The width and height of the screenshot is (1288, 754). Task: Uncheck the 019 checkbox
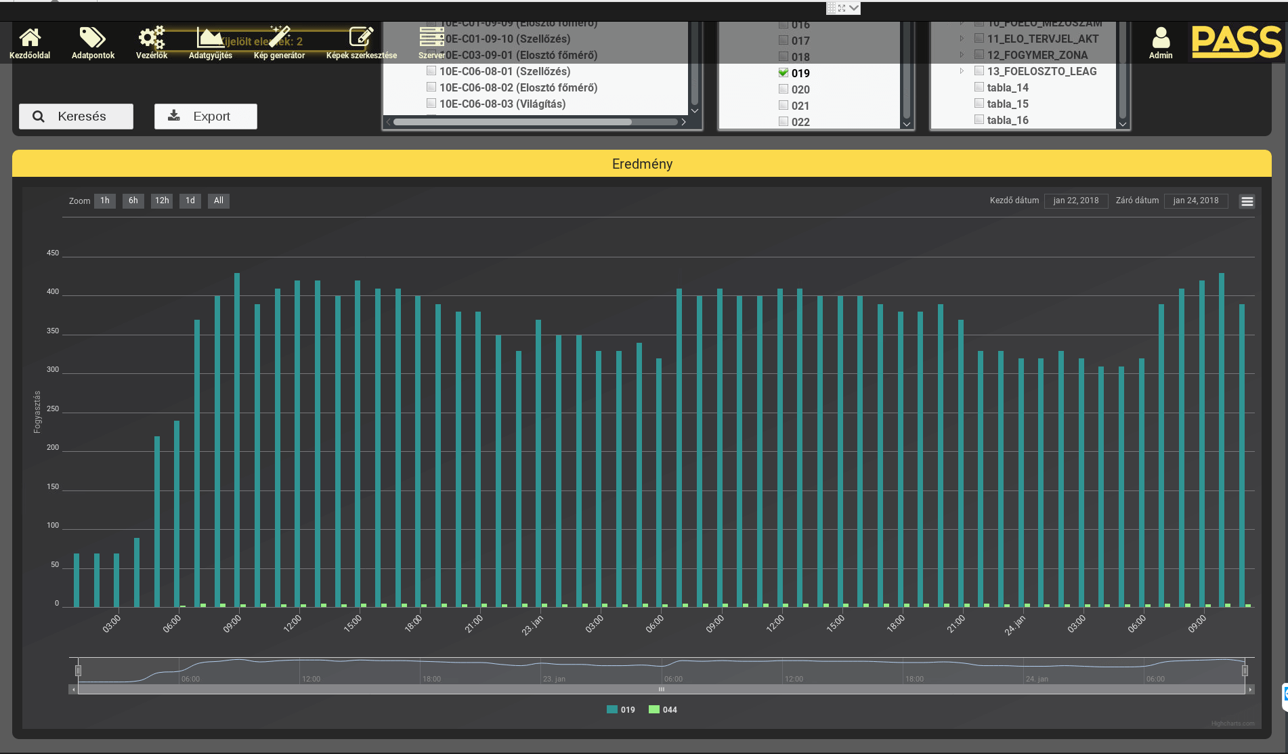click(x=783, y=72)
